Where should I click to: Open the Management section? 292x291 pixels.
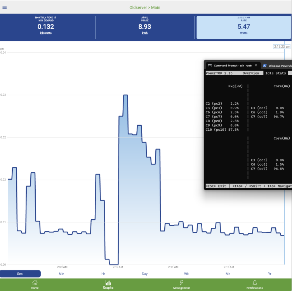click(x=181, y=285)
